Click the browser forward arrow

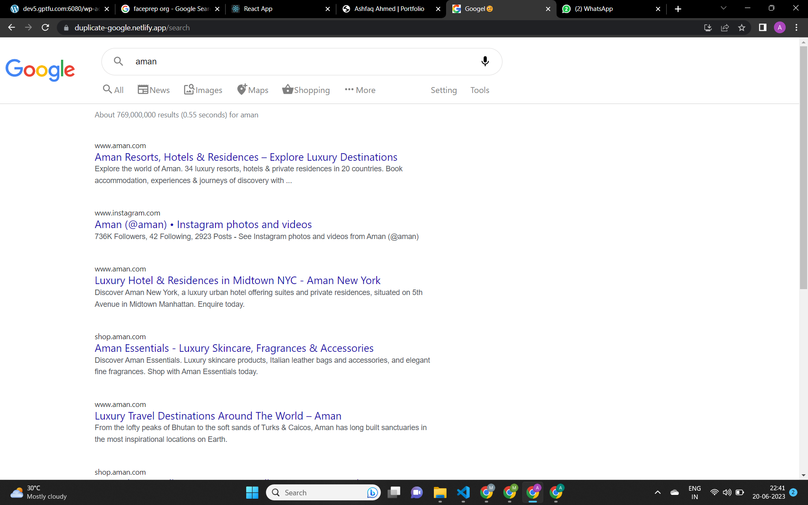coord(28,27)
